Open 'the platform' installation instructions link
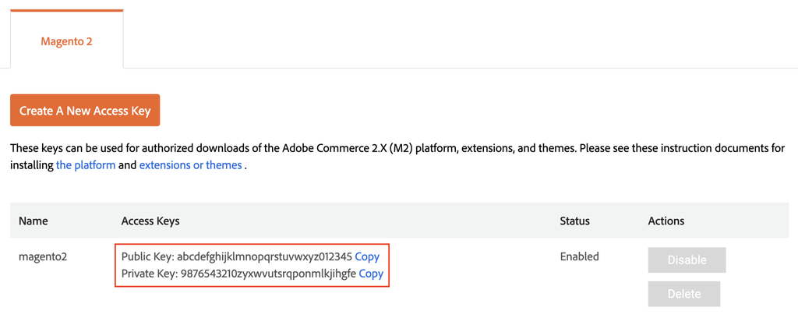The image size is (798, 318). coord(86,165)
